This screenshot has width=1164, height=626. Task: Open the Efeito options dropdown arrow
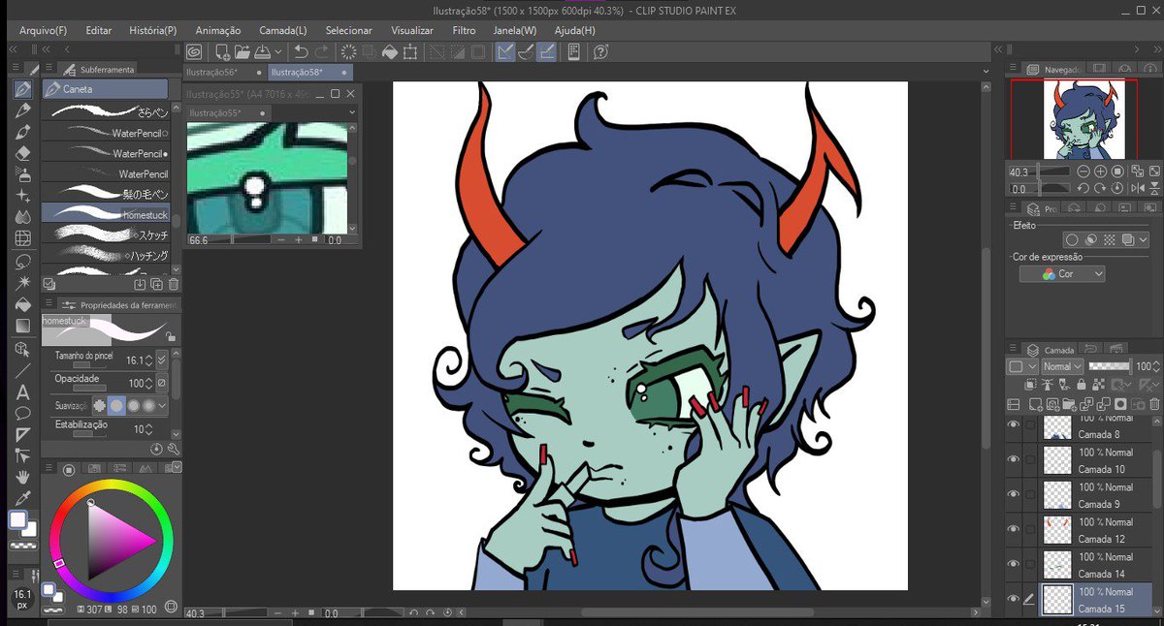(x=1143, y=239)
